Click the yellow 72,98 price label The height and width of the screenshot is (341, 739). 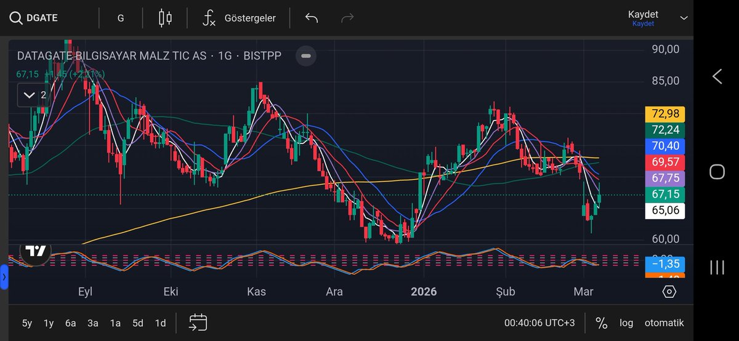point(664,114)
